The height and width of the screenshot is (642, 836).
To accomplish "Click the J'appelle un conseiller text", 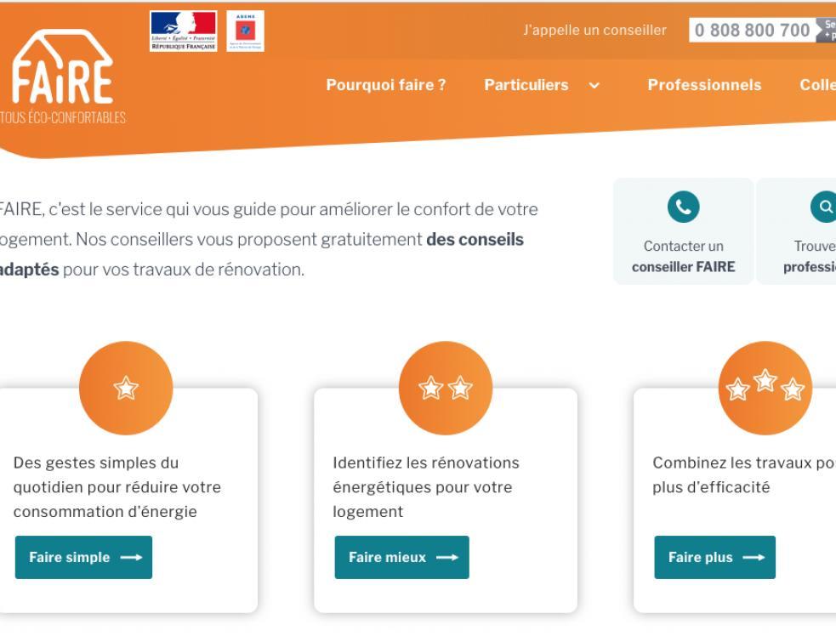I will 594,30.
